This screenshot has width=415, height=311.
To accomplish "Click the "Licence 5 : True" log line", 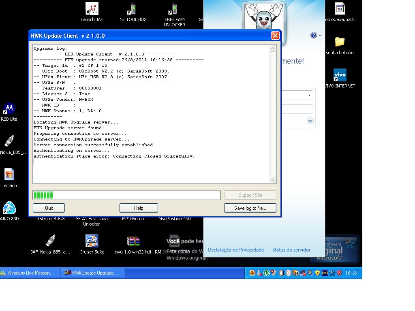I will tap(62, 94).
